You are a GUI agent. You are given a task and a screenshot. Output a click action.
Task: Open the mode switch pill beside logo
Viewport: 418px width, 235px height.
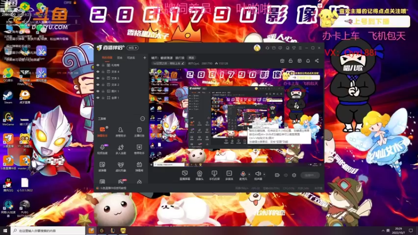pos(132,48)
